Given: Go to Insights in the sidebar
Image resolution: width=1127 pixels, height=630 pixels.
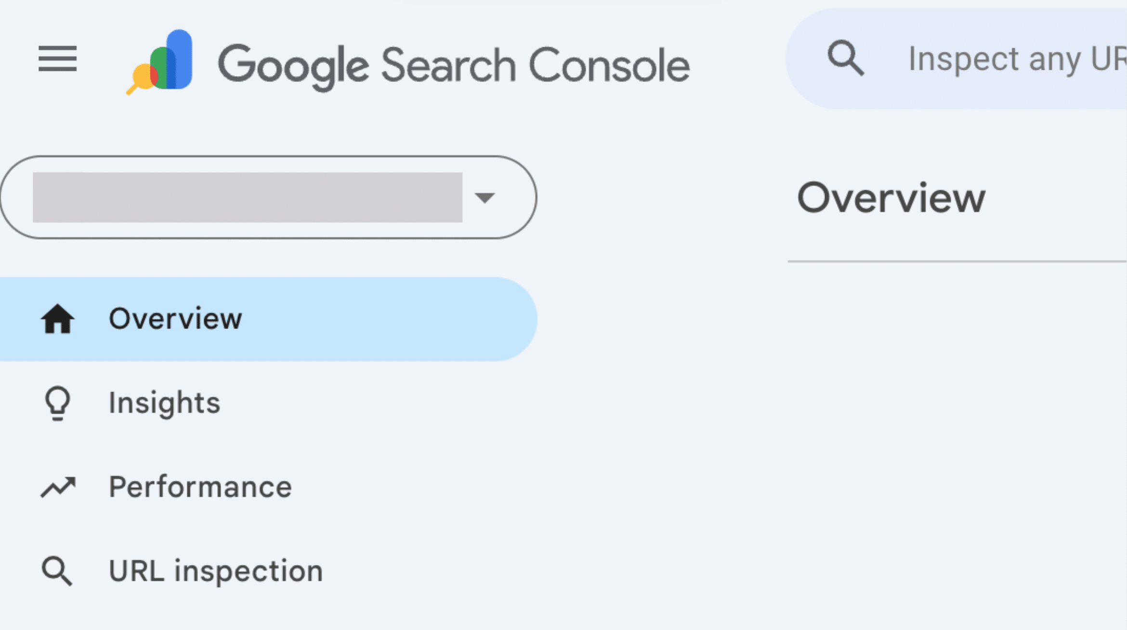Looking at the screenshot, I should [164, 403].
